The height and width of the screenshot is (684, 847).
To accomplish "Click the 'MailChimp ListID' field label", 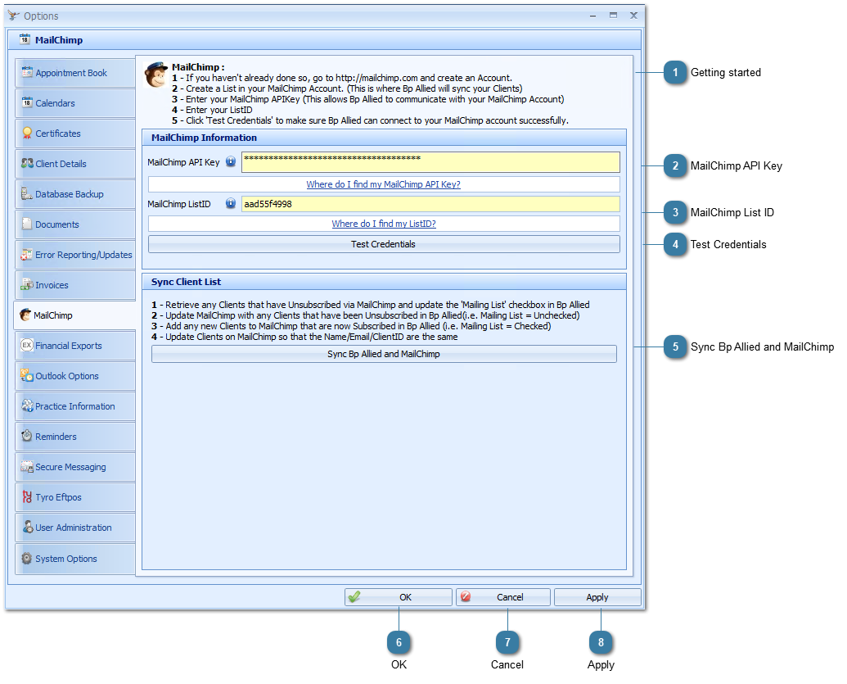I will (178, 204).
